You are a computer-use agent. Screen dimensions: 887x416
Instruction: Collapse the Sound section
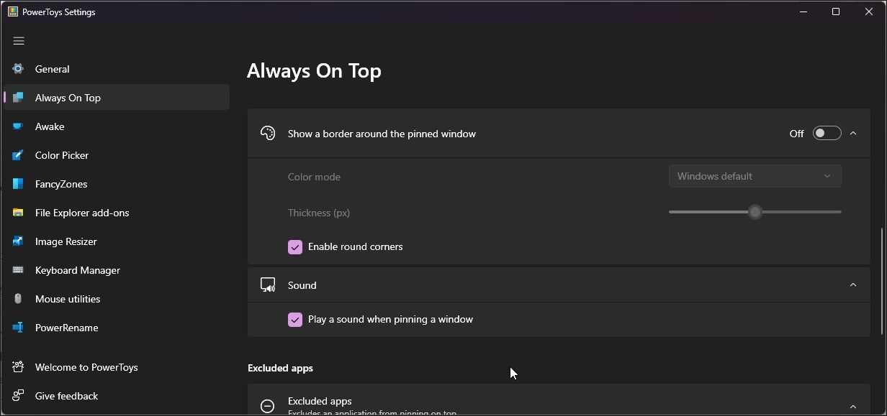[853, 285]
